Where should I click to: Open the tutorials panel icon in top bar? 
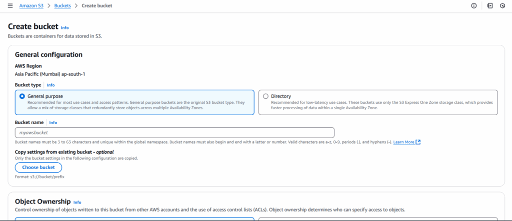click(489, 6)
